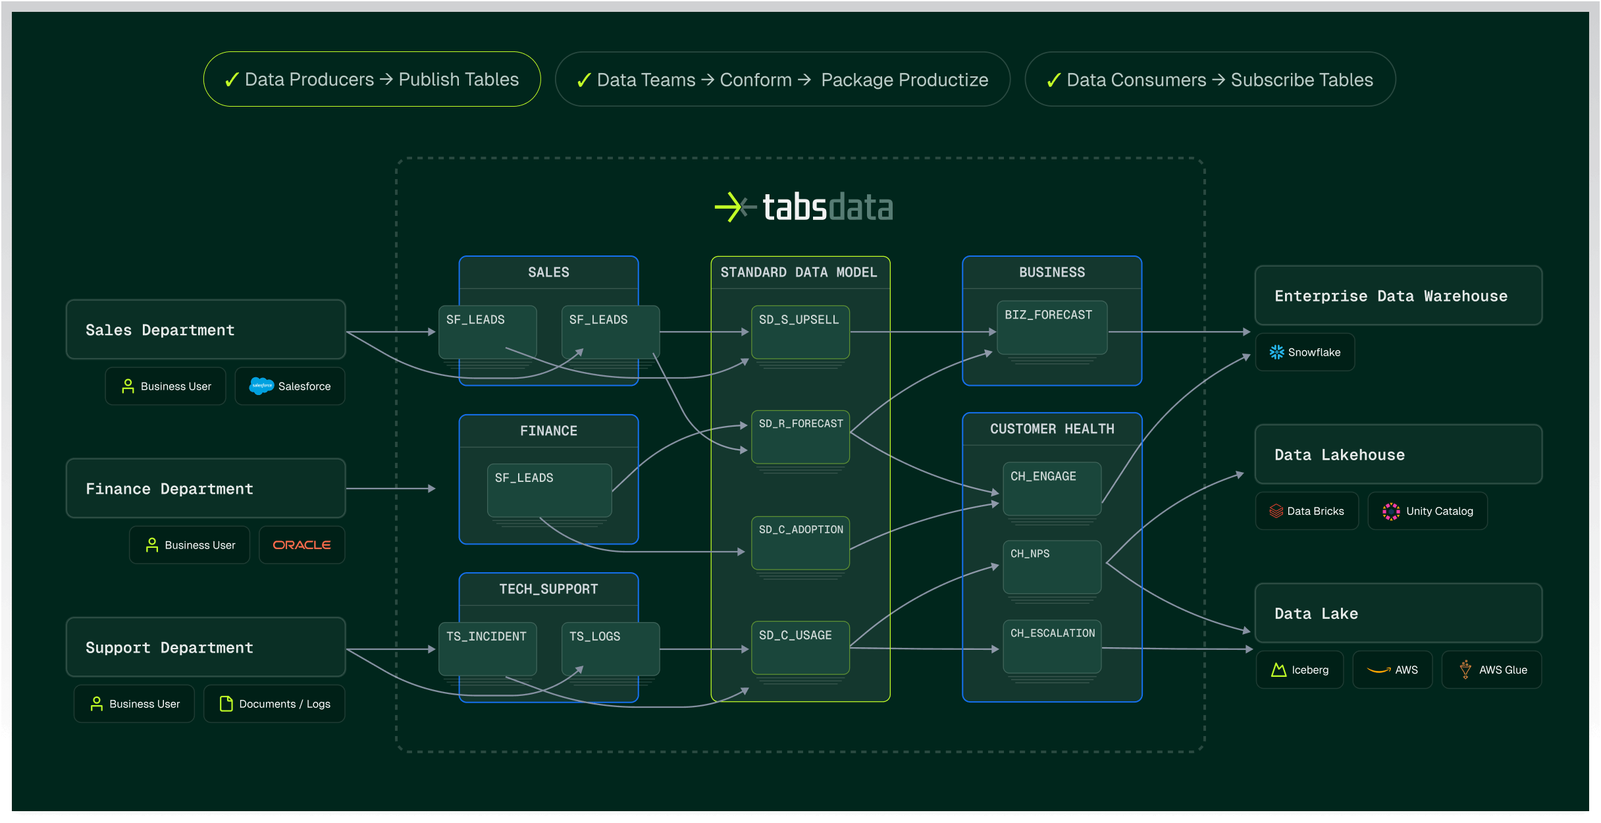Click the Snowflake logo icon
1601x823 pixels.
(x=1276, y=352)
